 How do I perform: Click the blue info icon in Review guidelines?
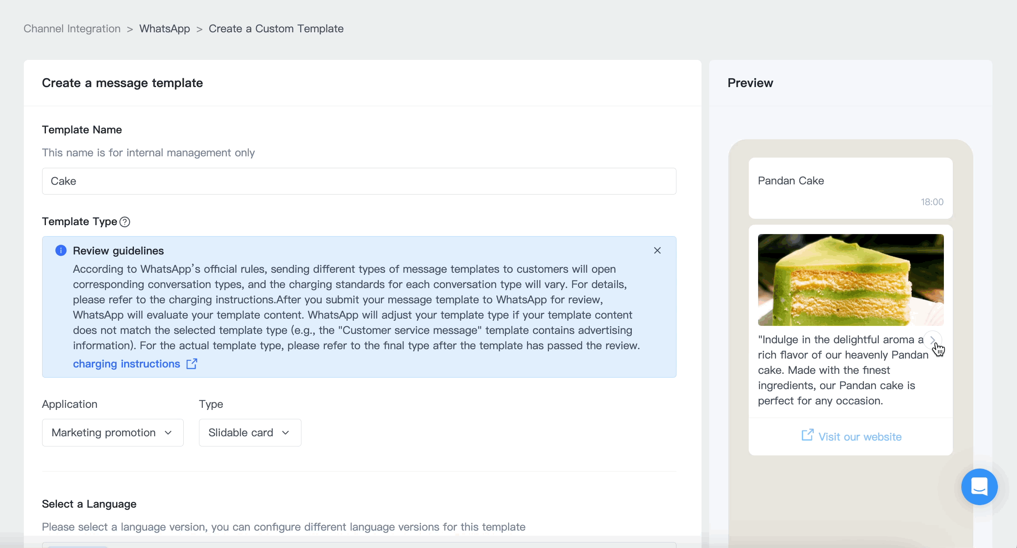[x=61, y=251]
